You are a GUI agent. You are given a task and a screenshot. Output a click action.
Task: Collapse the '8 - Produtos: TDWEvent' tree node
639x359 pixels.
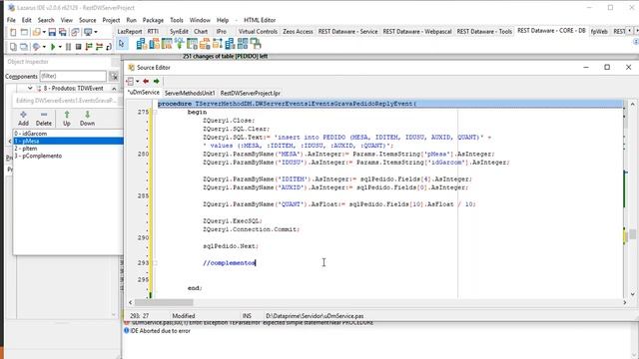[x=30, y=89]
